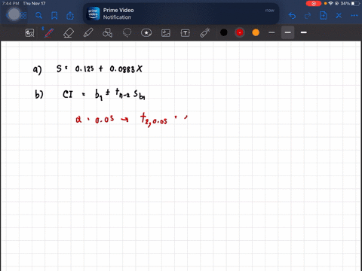This screenshot has height=271, width=362.
Task: Open the search magnifier icon
Action: 38,16
